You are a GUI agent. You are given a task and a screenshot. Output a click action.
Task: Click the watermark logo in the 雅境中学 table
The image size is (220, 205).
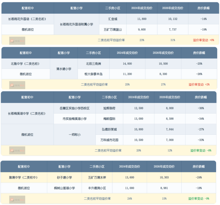(17, 199)
